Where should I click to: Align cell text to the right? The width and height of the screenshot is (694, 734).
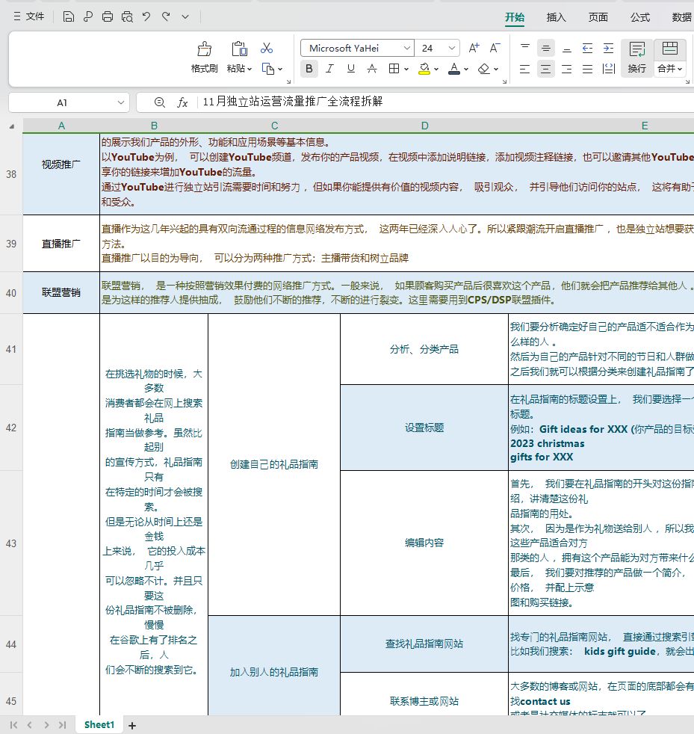[x=567, y=69]
